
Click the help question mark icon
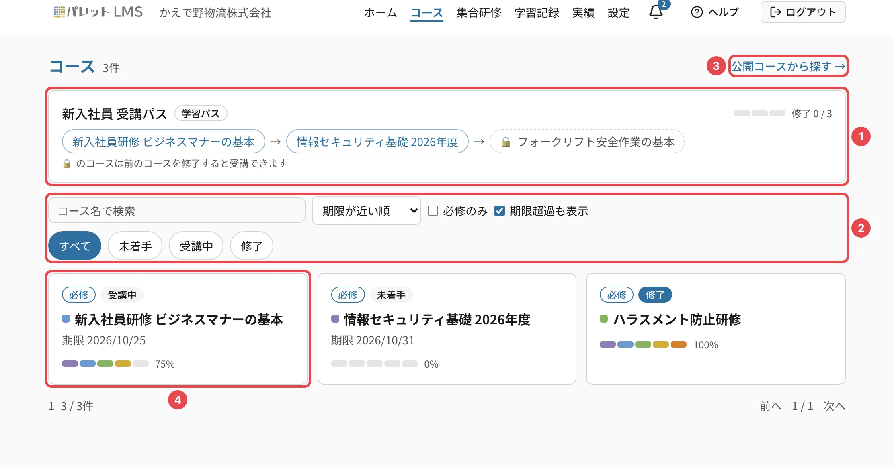[697, 12]
